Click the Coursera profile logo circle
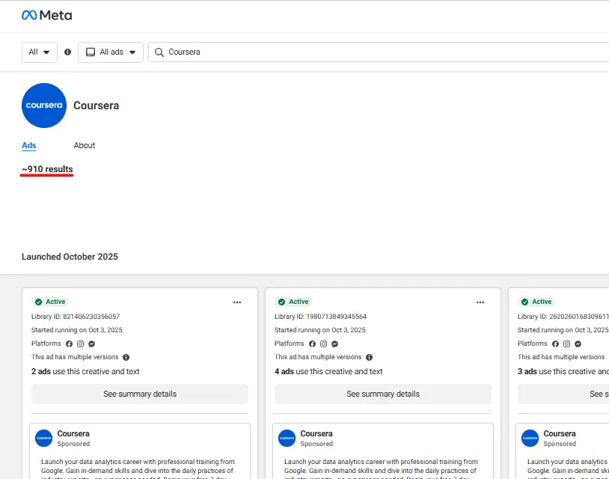 point(44,106)
